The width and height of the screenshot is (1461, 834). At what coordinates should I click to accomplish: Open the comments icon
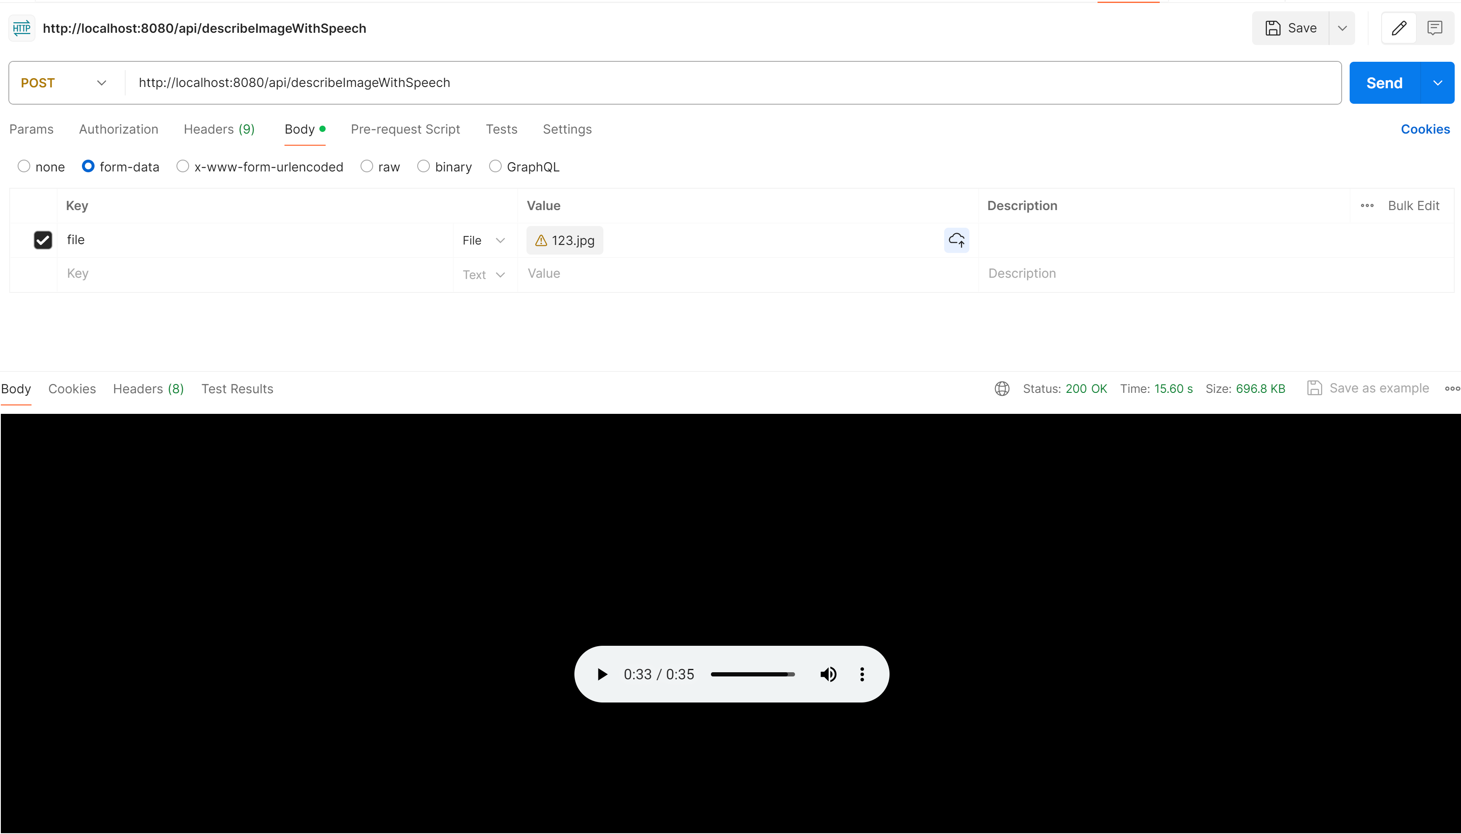click(x=1435, y=28)
